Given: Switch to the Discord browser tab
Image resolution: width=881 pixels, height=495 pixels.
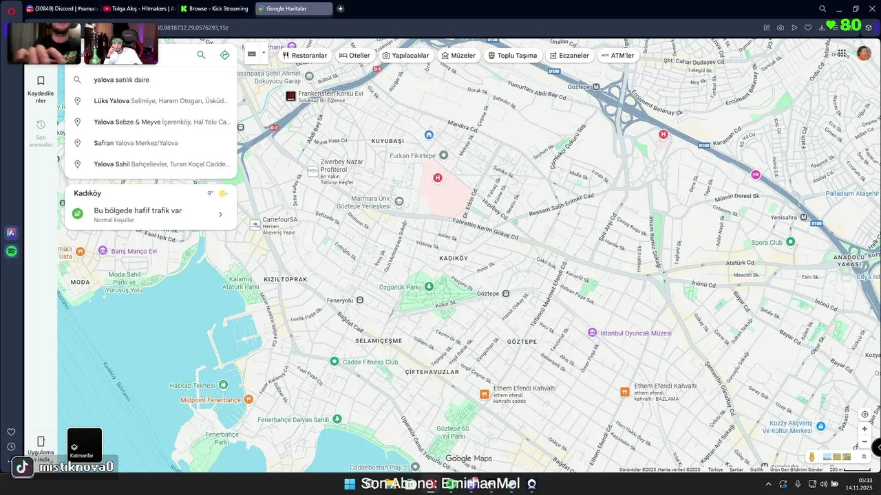Looking at the screenshot, I should point(62,9).
